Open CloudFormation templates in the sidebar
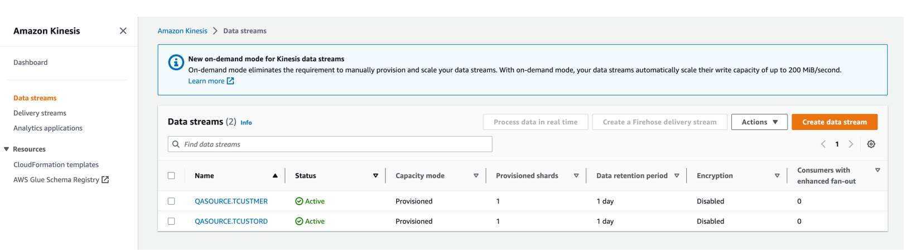 [x=56, y=165]
